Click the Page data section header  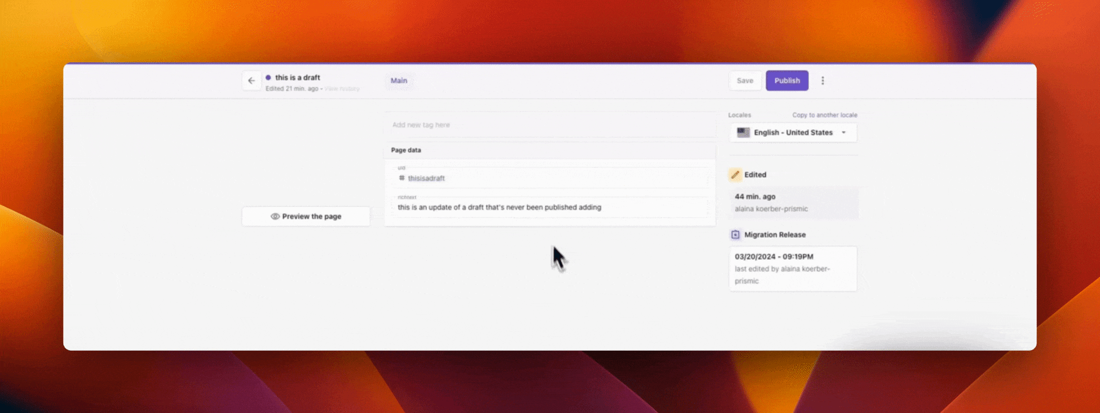coord(550,150)
